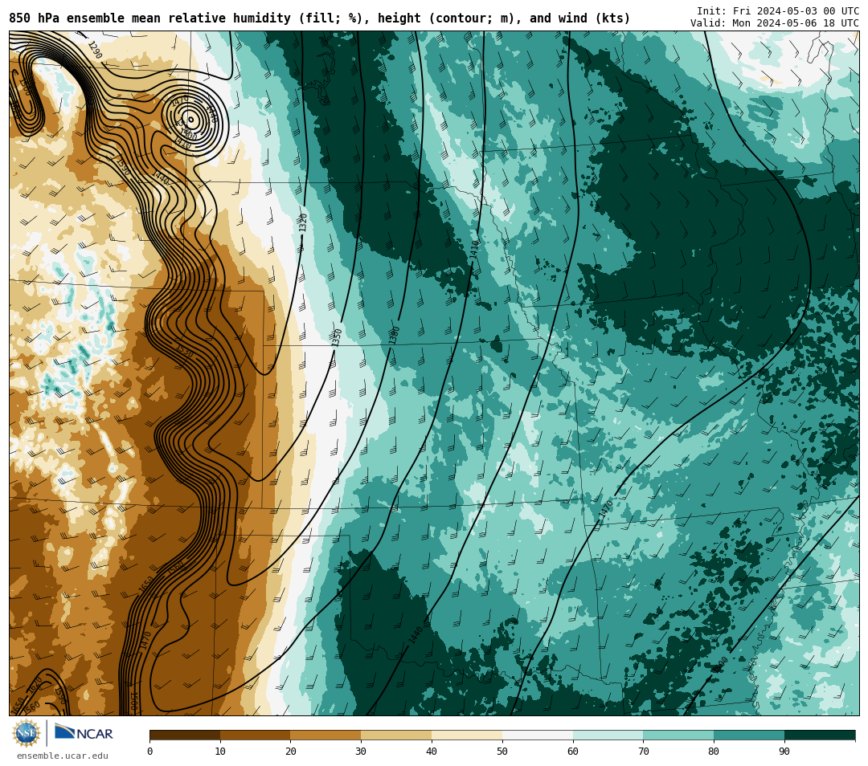Click the colorbar tick label 70
Screen dimensions: 868x766
(643, 752)
